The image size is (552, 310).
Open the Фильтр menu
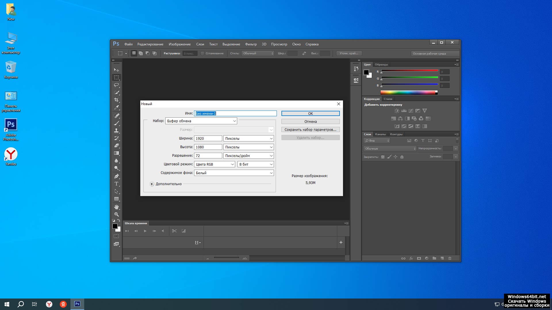251,44
